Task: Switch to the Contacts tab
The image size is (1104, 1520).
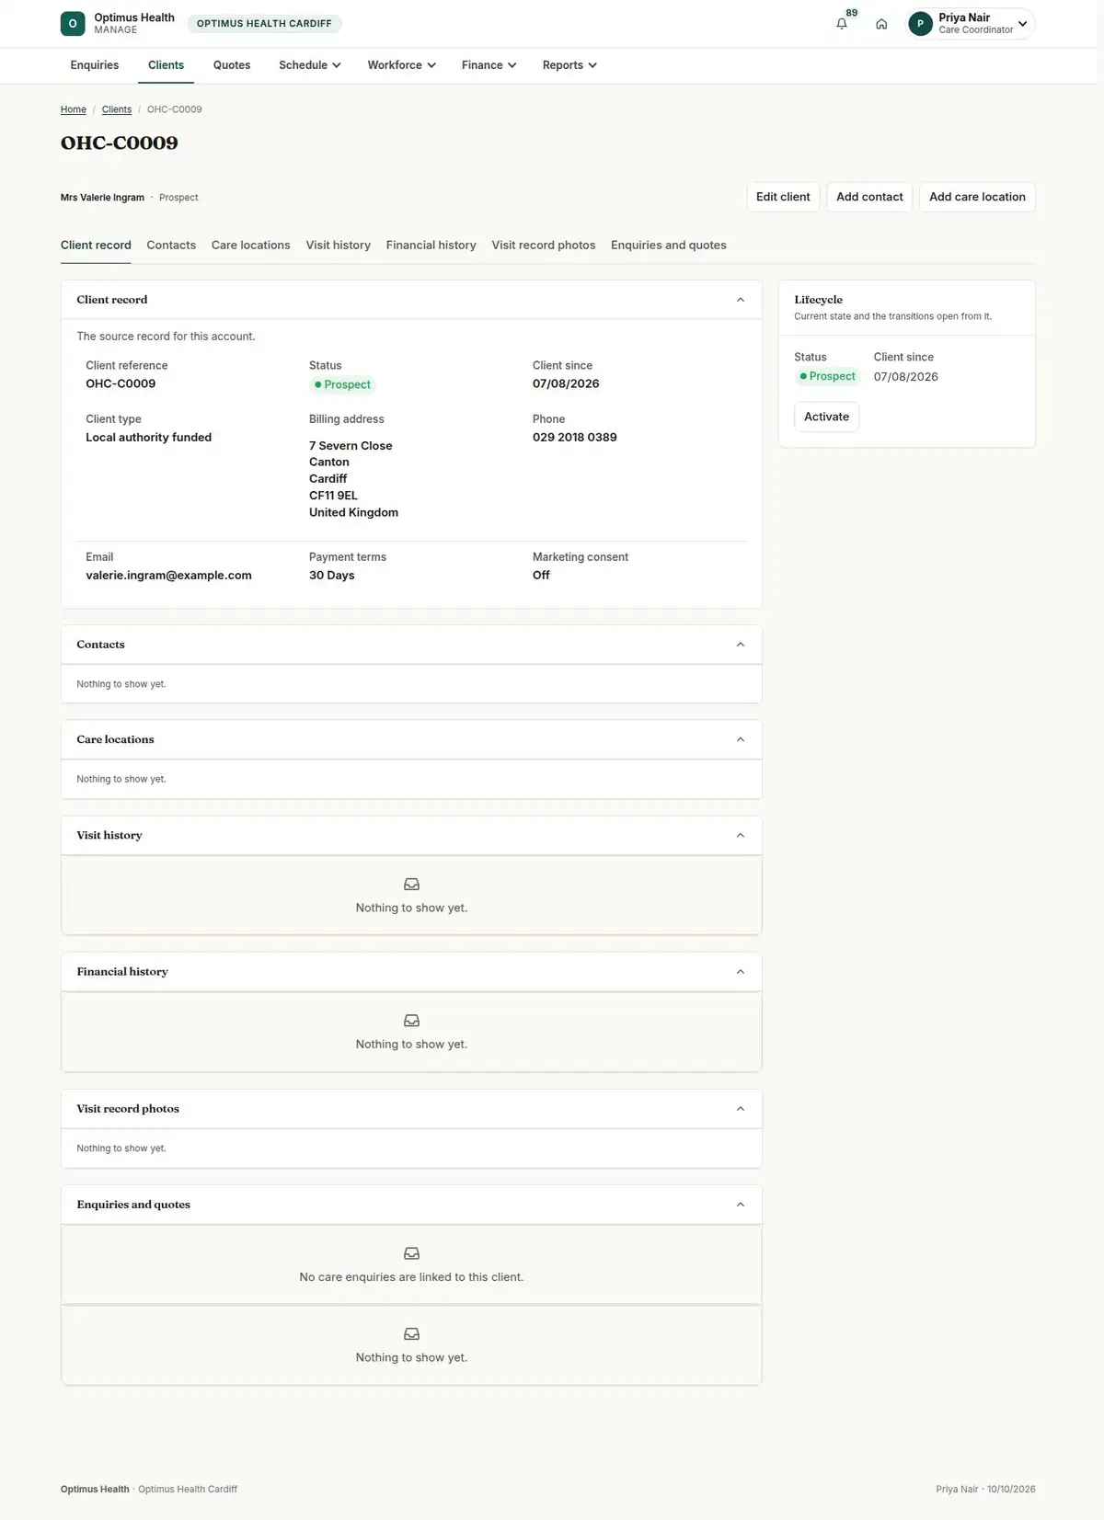Action: point(171,246)
